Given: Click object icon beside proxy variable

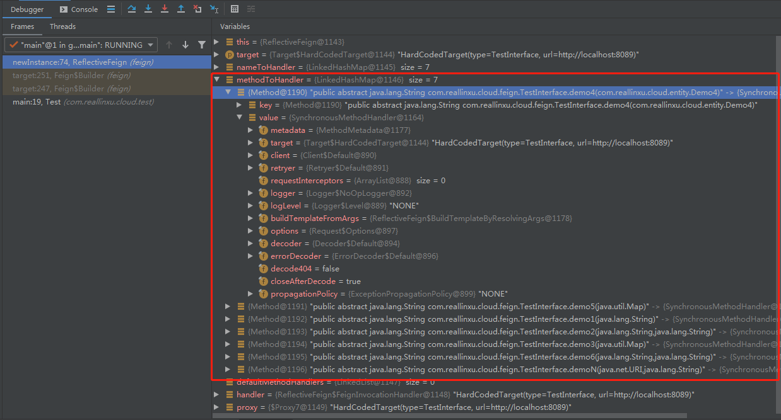Looking at the screenshot, I should (x=230, y=407).
